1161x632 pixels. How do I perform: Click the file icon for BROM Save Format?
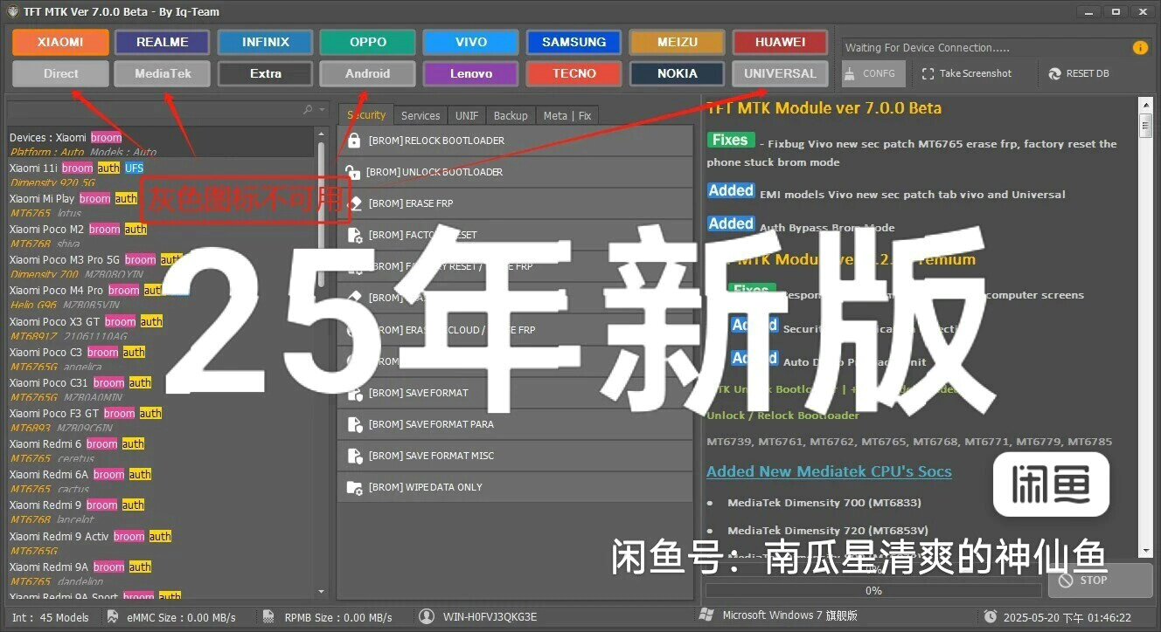[x=355, y=393]
